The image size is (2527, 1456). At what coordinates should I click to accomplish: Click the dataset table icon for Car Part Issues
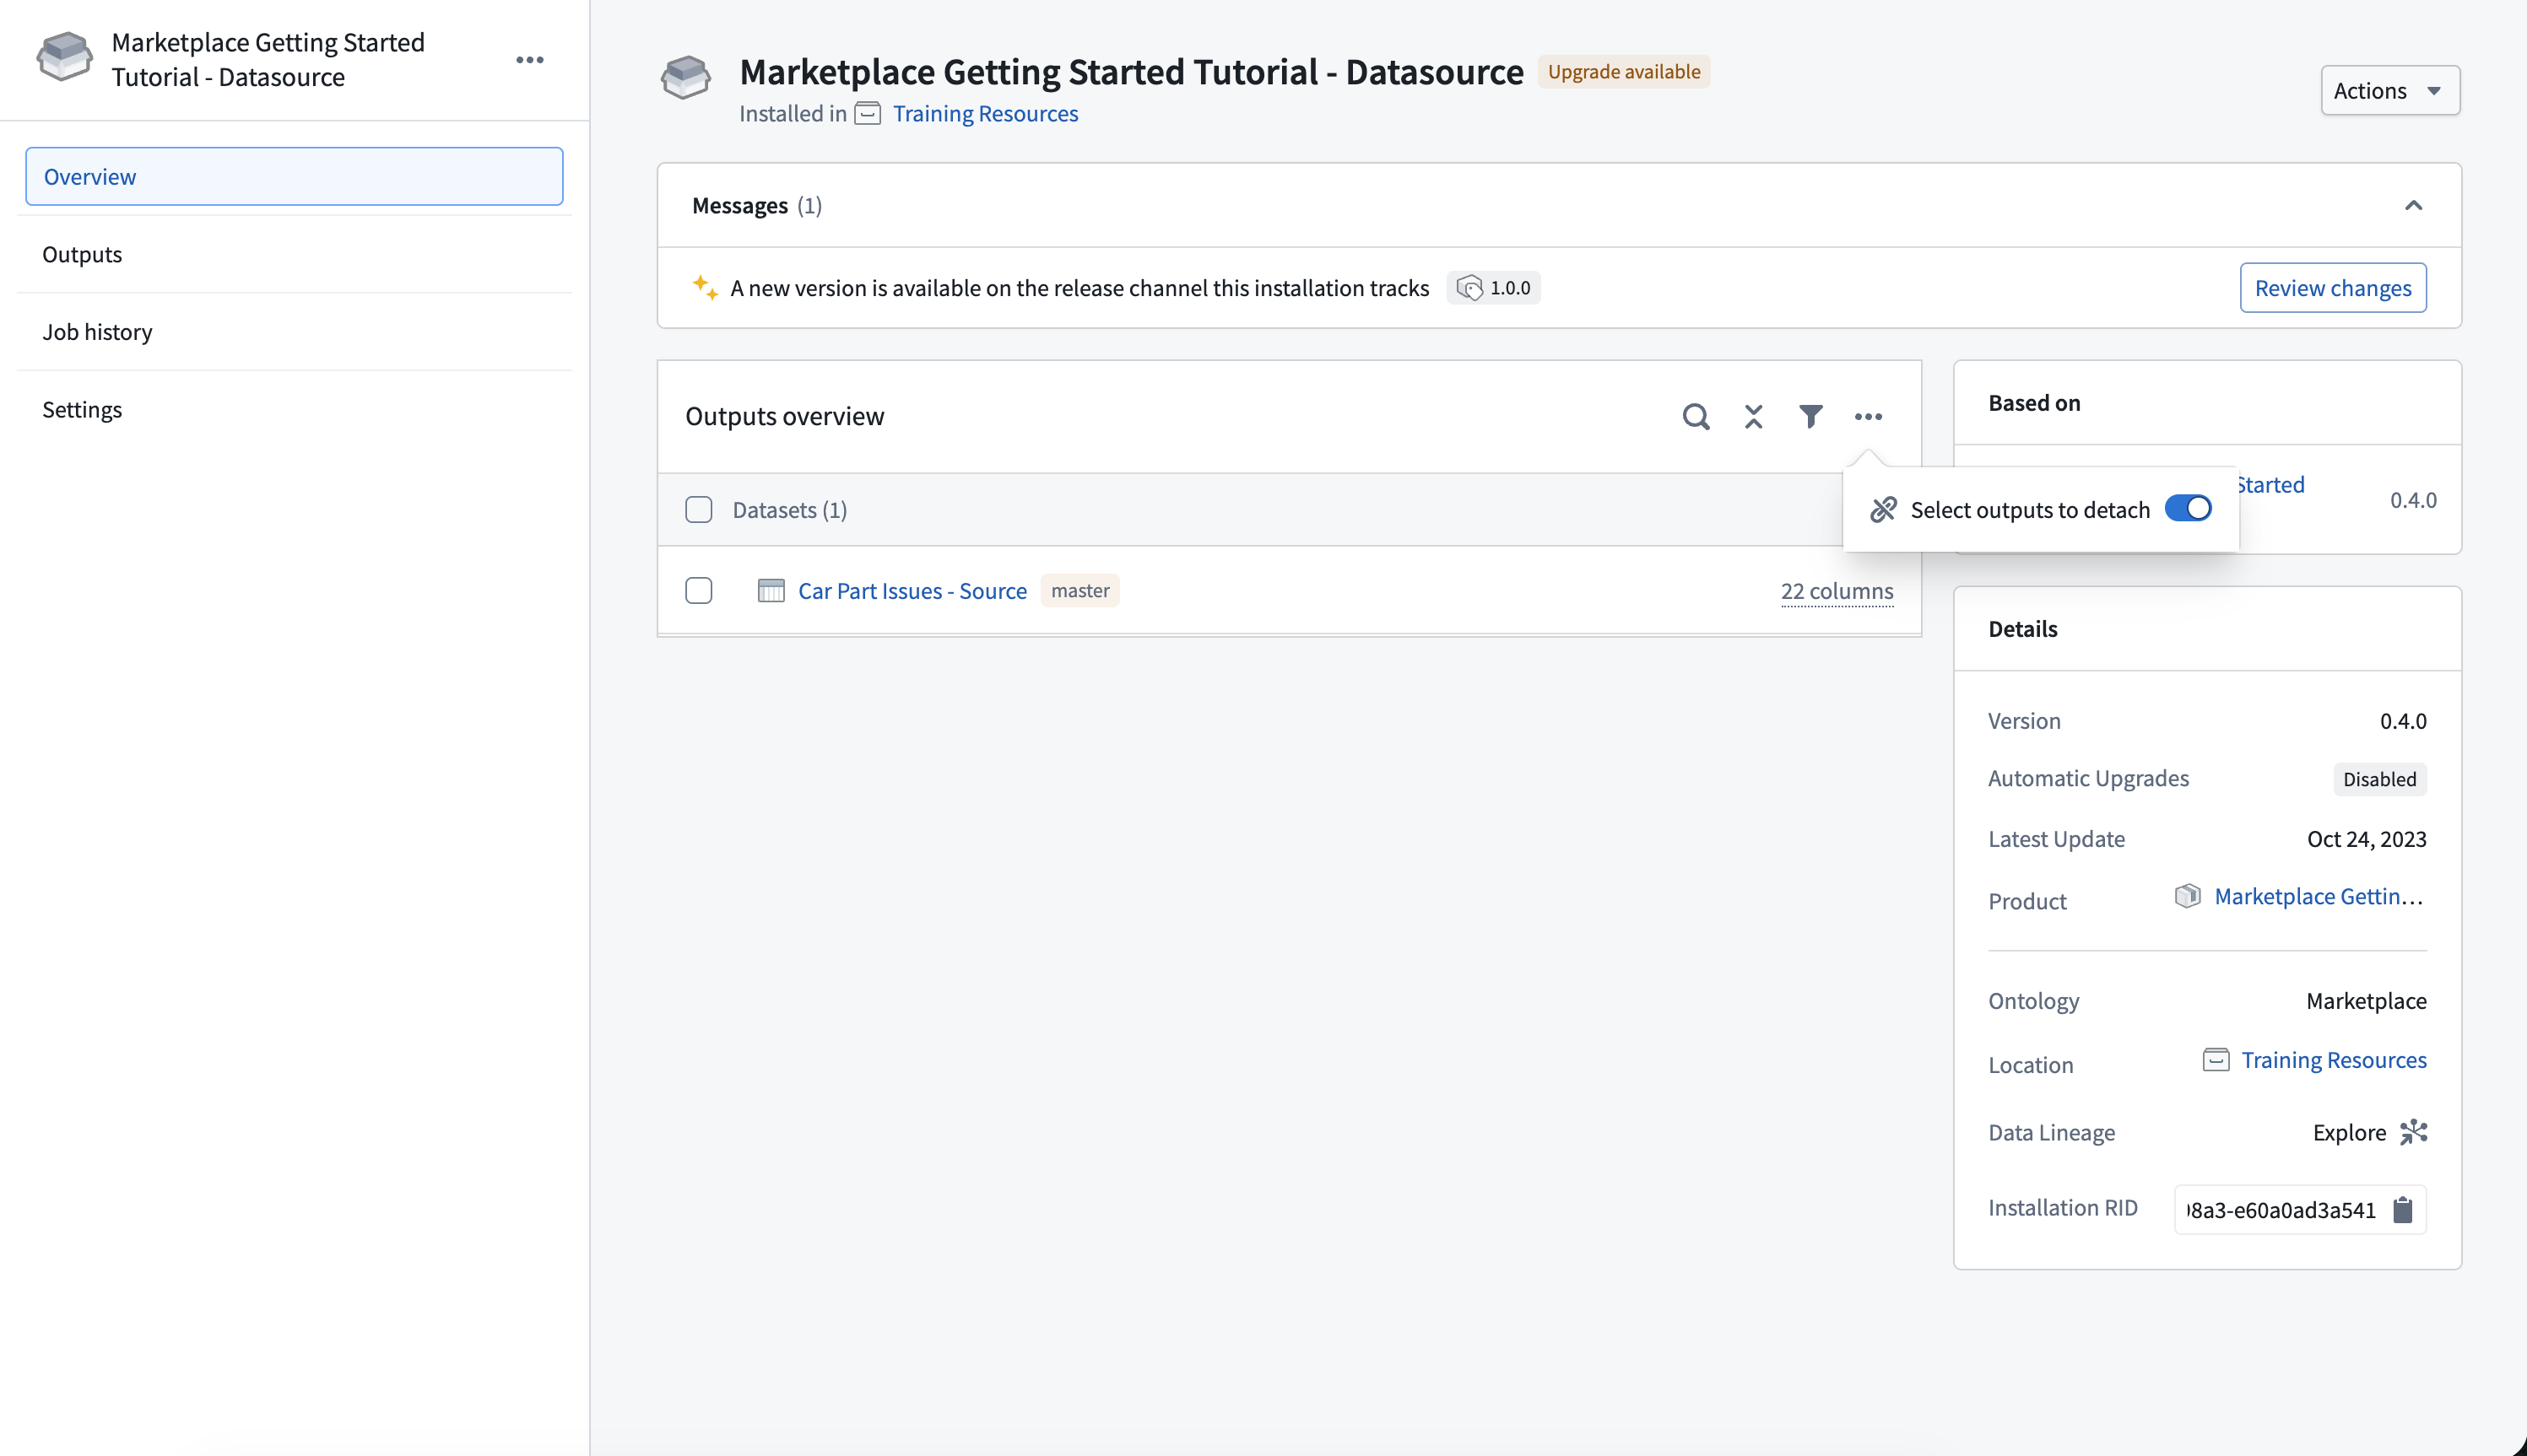point(771,591)
